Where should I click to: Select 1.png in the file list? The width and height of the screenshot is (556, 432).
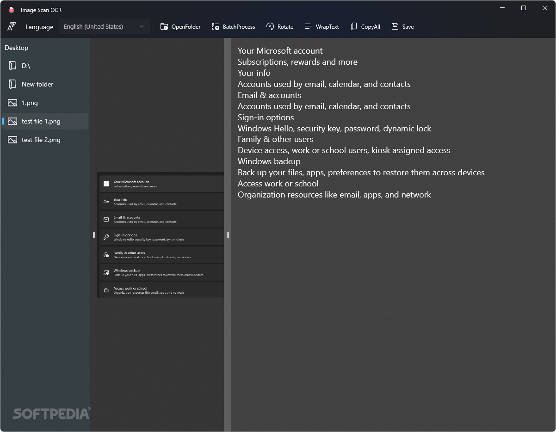point(45,103)
